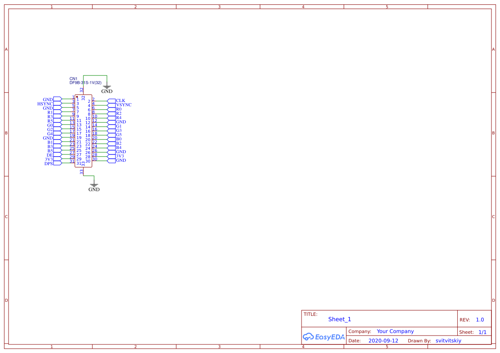Select the R2 net port

pyautogui.click(x=115, y=113)
